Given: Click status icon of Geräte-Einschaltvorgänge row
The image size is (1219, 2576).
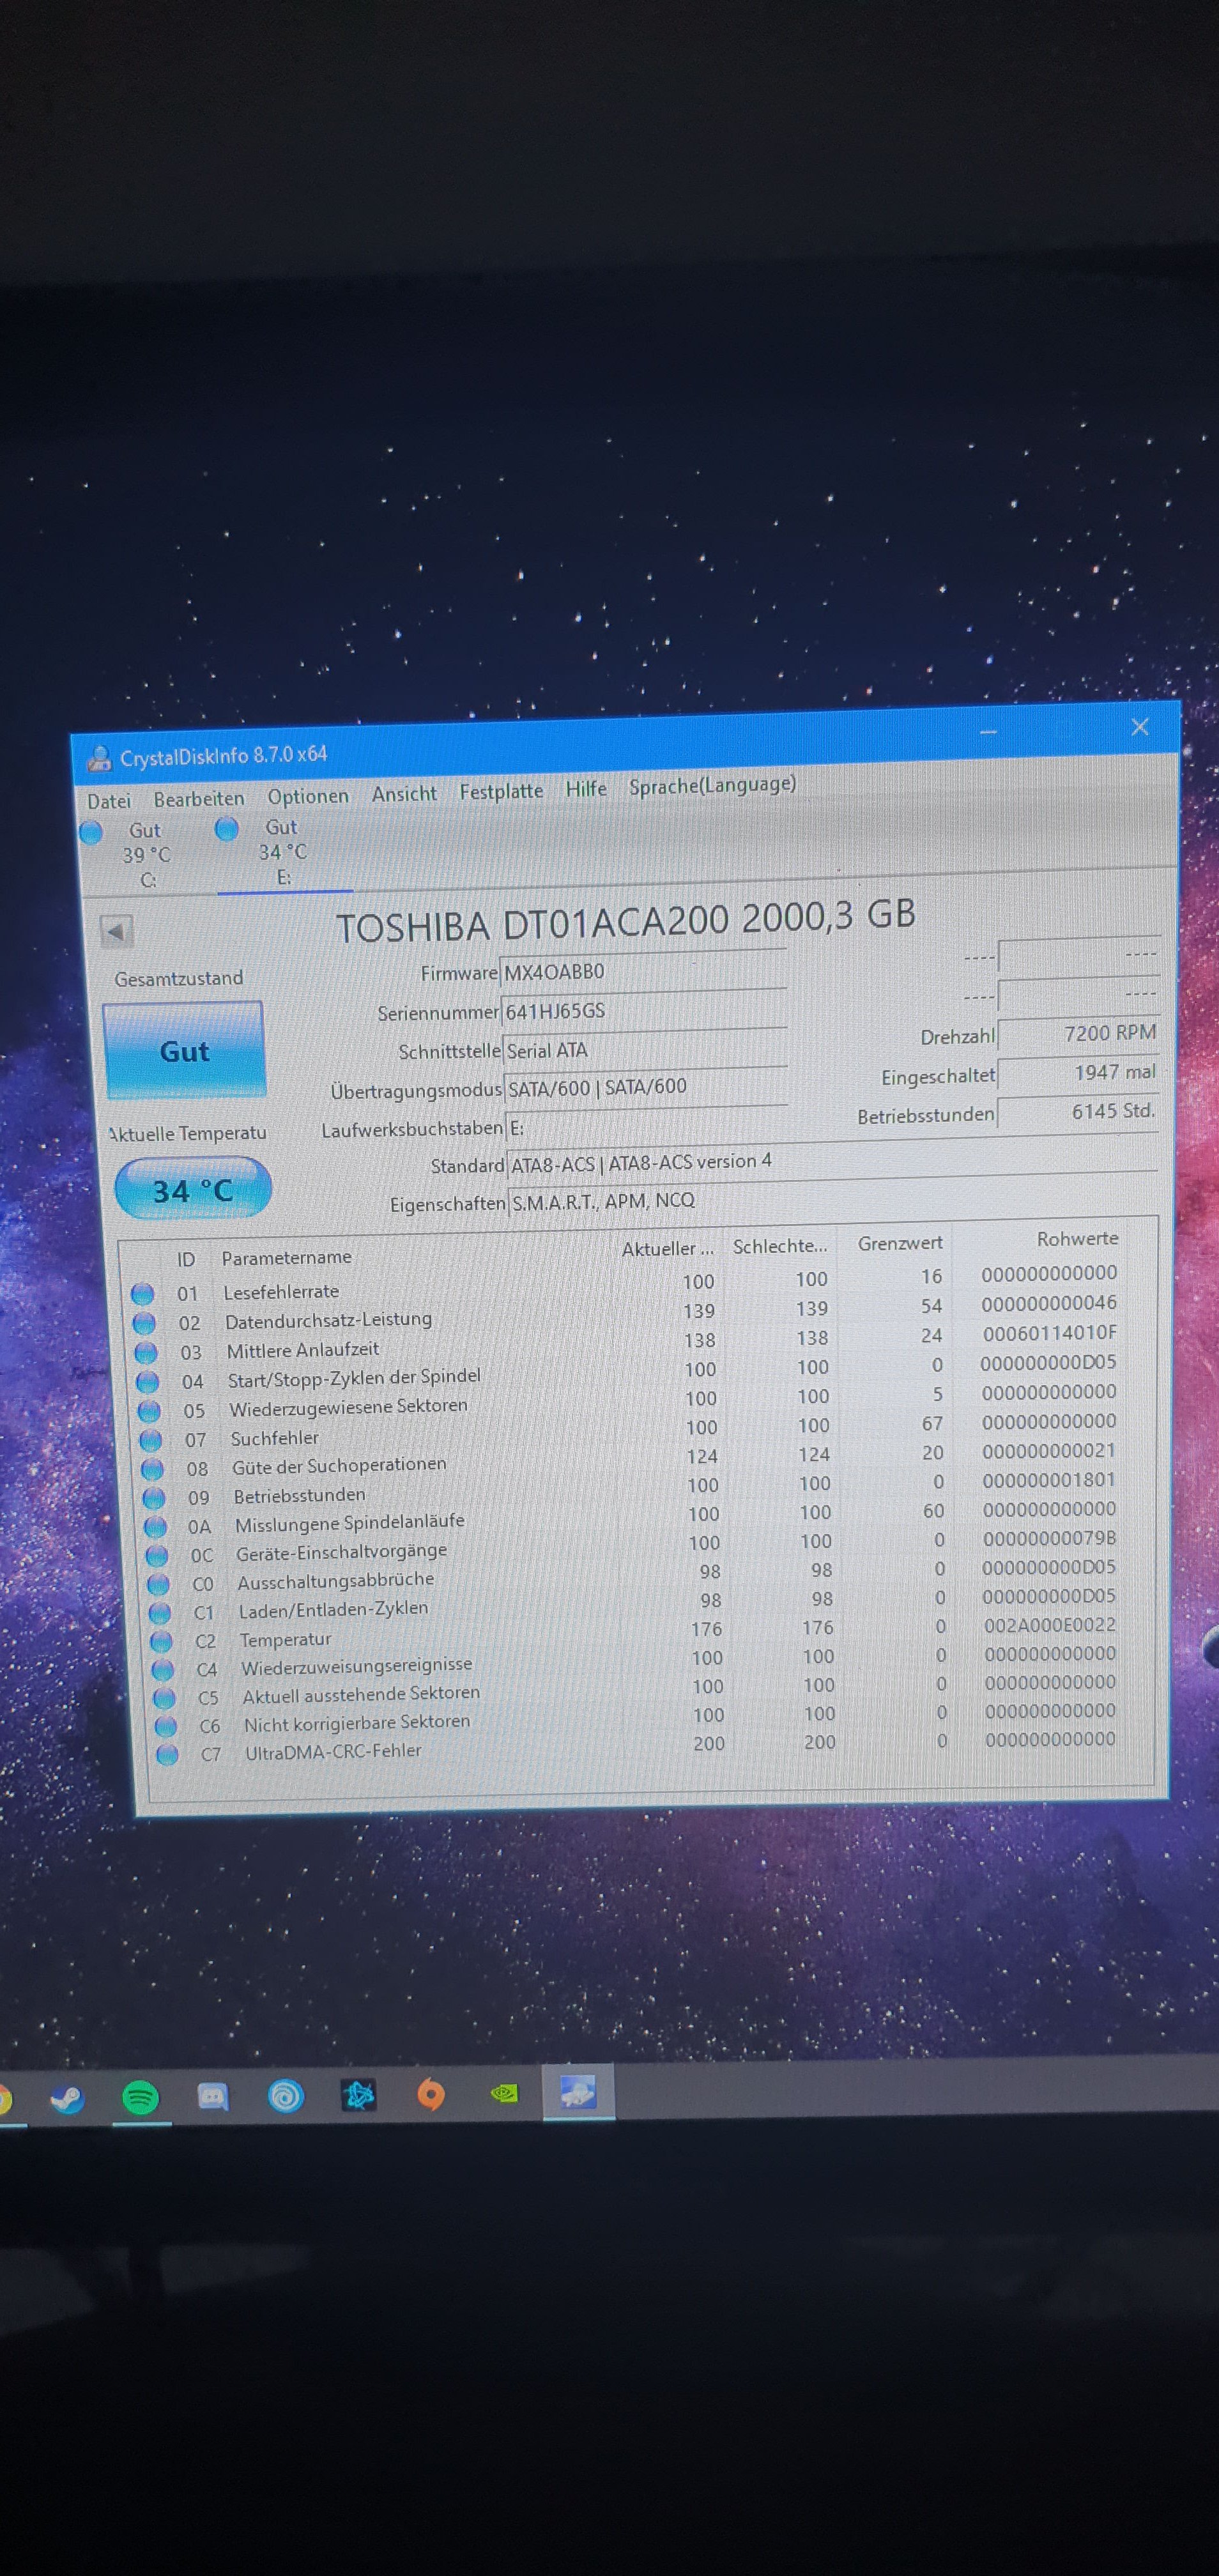Looking at the screenshot, I should [x=158, y=1556].
